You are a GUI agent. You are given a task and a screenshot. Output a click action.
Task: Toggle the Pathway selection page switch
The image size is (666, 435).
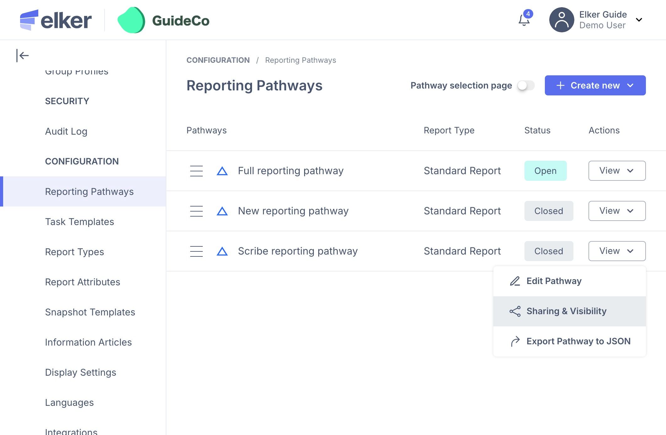[x=526, y=85]
